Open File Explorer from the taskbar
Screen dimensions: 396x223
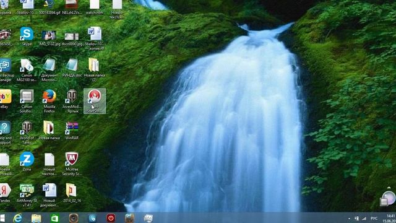pos(36,218)
